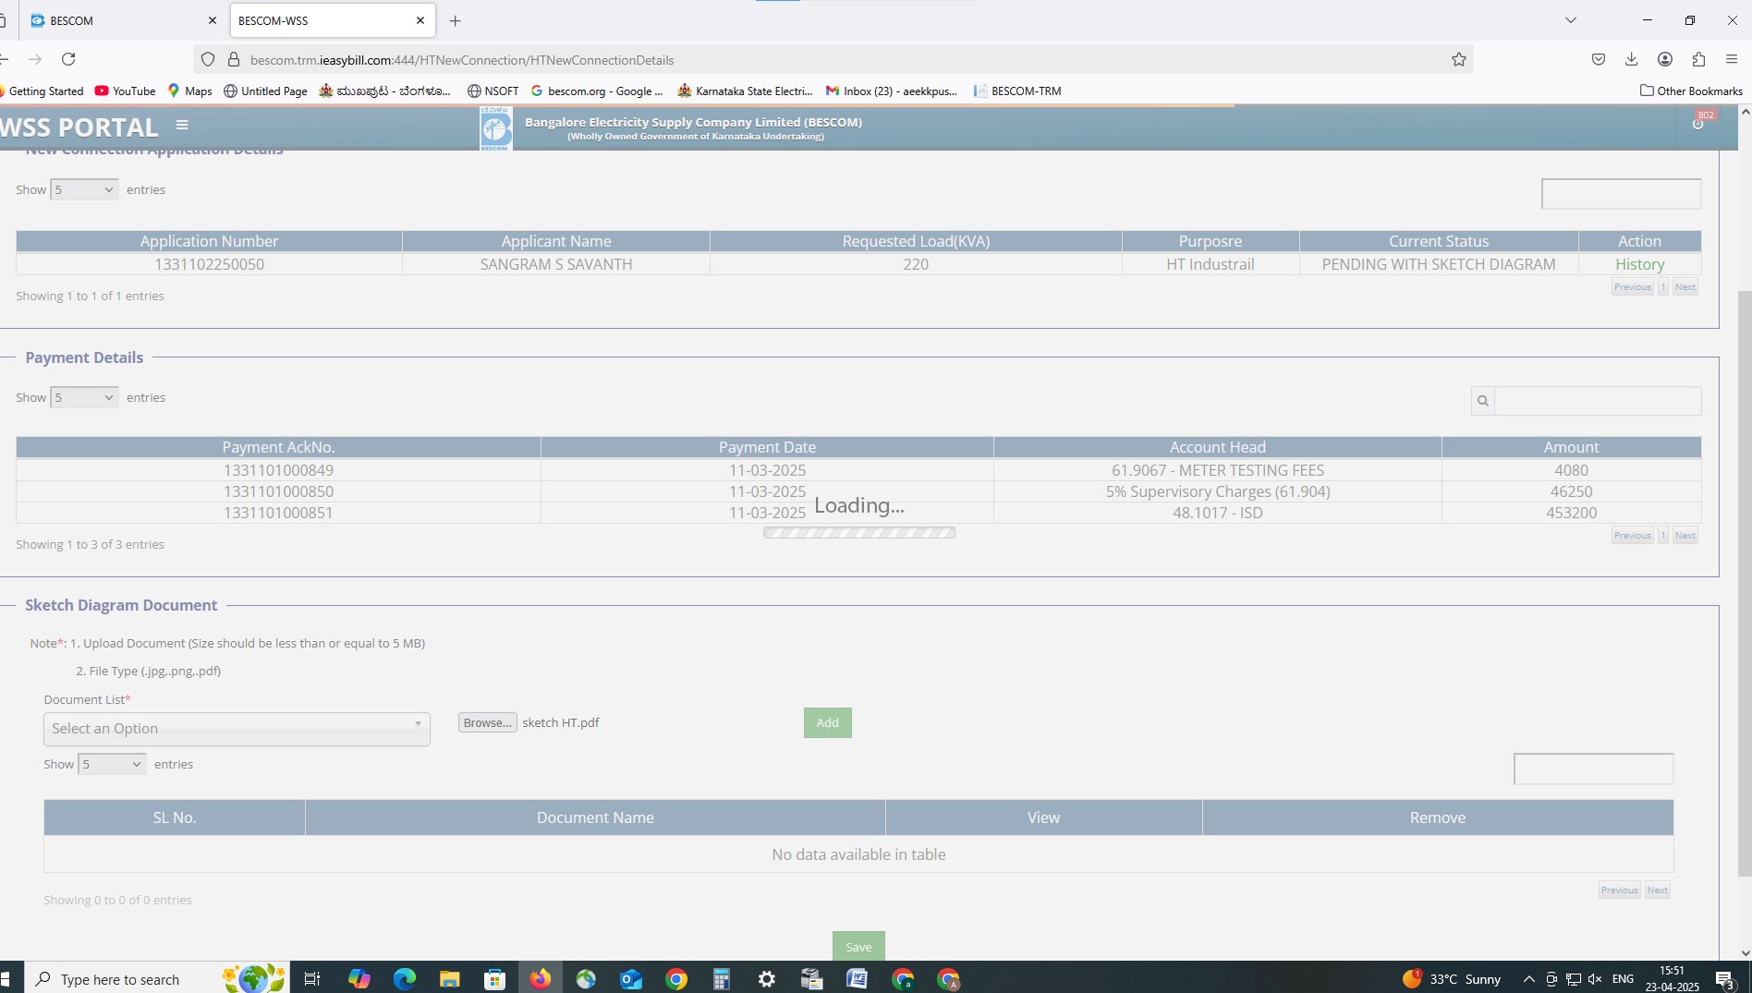Open Inbox (23) Gmail bookmark
1752x993 pixels.
point(892,91)
